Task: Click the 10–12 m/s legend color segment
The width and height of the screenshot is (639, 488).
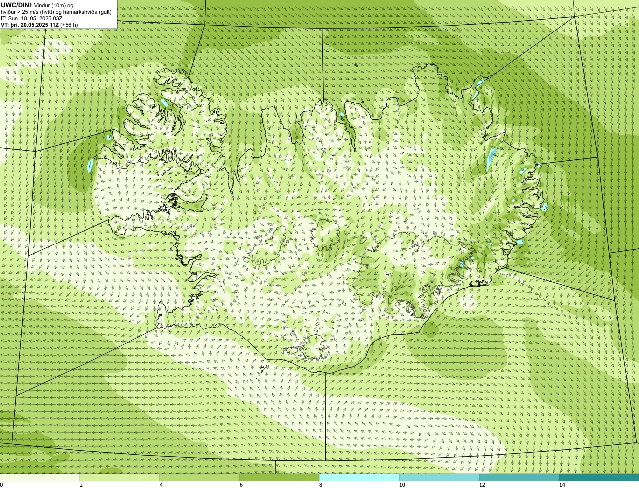Action: 439,477
